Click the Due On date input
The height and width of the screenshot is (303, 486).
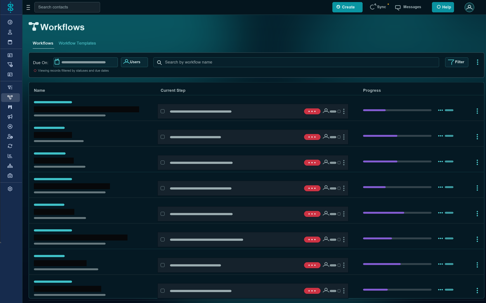point(86,62)
